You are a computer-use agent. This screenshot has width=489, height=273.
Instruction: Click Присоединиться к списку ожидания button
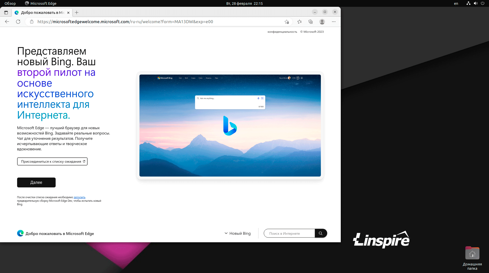click(x=52, y=161)
